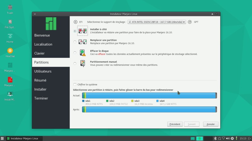Viewport: 252px width, 141px height.
Task: Click the Partitionnement manuel disk icon
Action: tap(83, 63)
